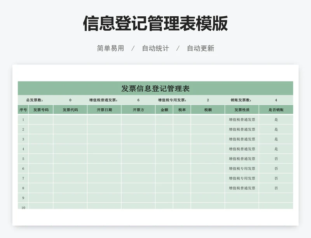Click the 开票日期 column header
The image size is (311, 238).
click(104, 110)
